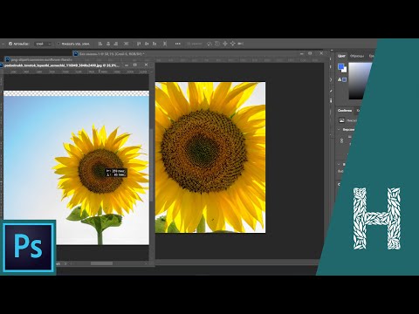Enable the show transform controls checkbox
The width and height of the screenshot is (419, 314).
(x=58, y=44)
